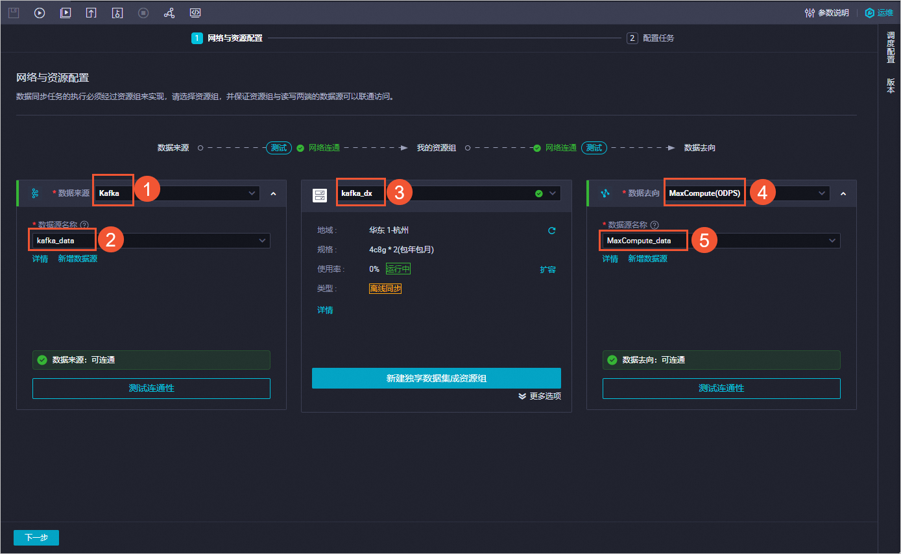The image size is (901, 554).
Task: Click the save icon in toolbar
Action: click(14, 12)
